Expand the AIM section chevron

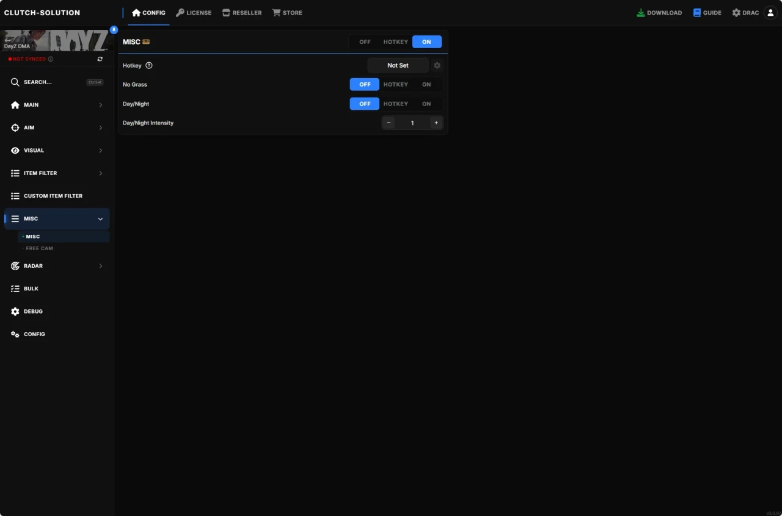point(101,127)
